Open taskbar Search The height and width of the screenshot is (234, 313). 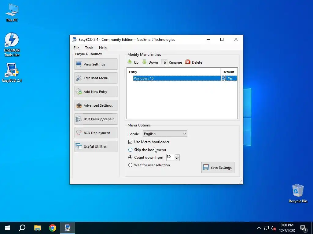[22, 228]
